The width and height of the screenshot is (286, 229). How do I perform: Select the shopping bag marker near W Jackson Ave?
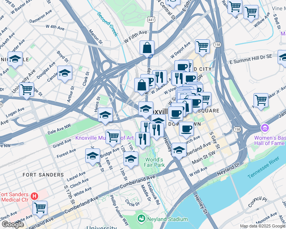[x=141, y=86]
